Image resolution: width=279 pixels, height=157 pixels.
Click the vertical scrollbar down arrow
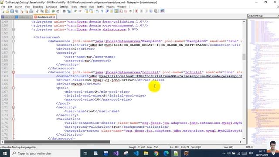[244, 139]
